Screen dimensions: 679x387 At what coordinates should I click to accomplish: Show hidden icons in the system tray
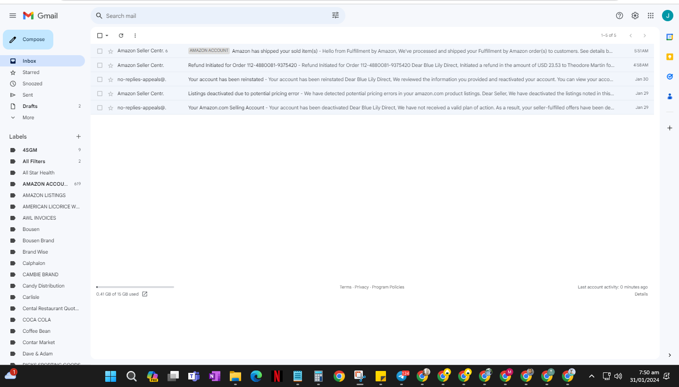592,376
